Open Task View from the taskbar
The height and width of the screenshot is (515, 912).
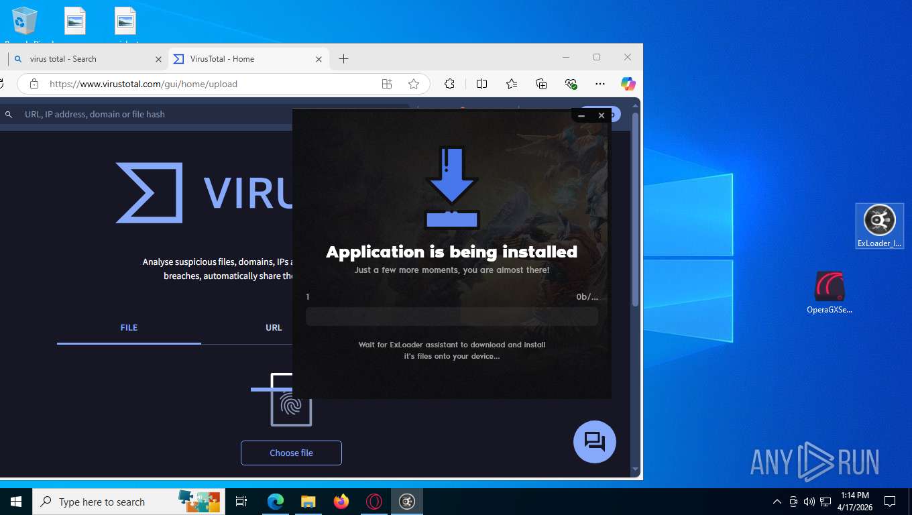pyautogui.click(x=241, y=502)
